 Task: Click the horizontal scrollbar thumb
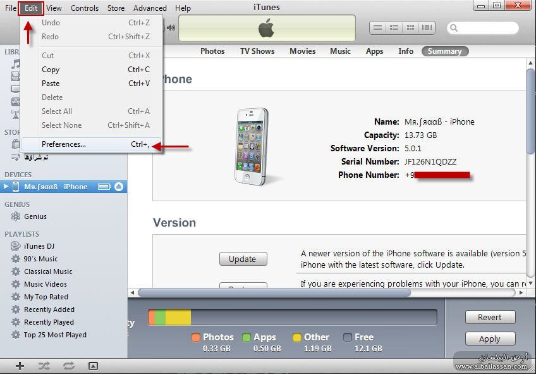point(274,293)
